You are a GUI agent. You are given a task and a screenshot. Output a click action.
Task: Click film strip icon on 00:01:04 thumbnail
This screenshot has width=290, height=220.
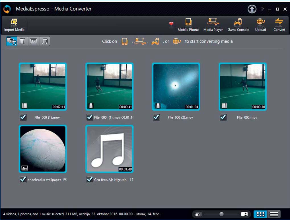pyautogui.click(x=158, y=106)
